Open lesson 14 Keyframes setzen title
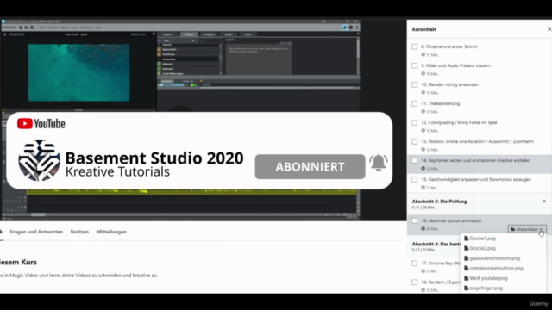The image size is (552, 310). click(475, 161)
